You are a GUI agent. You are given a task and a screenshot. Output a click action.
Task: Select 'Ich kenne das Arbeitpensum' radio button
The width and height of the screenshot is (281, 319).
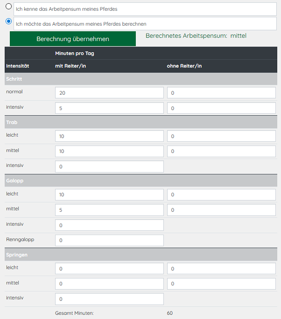pyautogui.click(x=9, y=6)
